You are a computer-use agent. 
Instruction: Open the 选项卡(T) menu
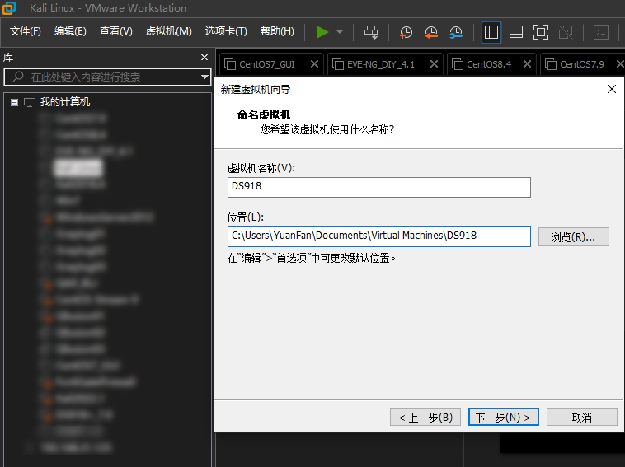226,31
